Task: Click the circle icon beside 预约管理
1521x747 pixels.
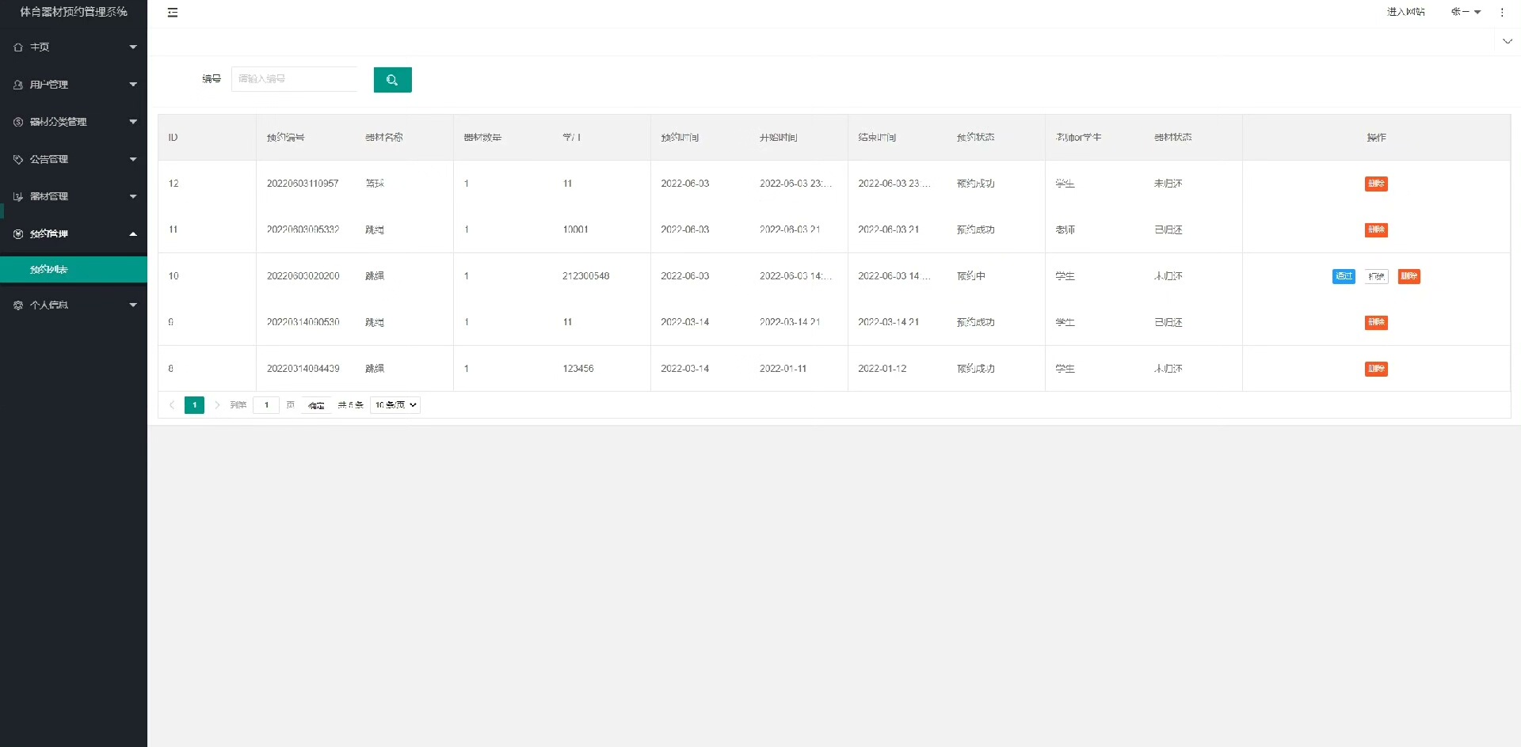Action: click(x=18, y=234)
